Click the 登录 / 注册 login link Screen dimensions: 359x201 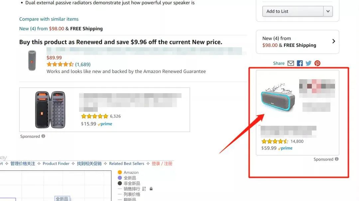click(x=162, y=163)
